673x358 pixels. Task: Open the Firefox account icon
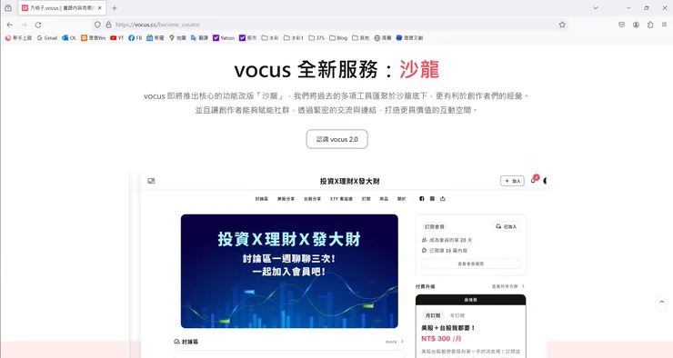coord(636,25)
